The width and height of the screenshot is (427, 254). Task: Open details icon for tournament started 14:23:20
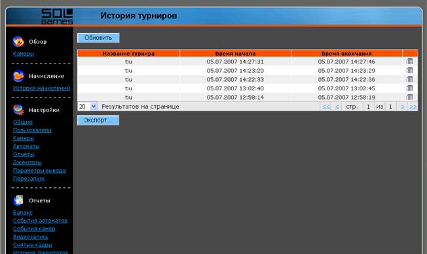click(409, 71)
